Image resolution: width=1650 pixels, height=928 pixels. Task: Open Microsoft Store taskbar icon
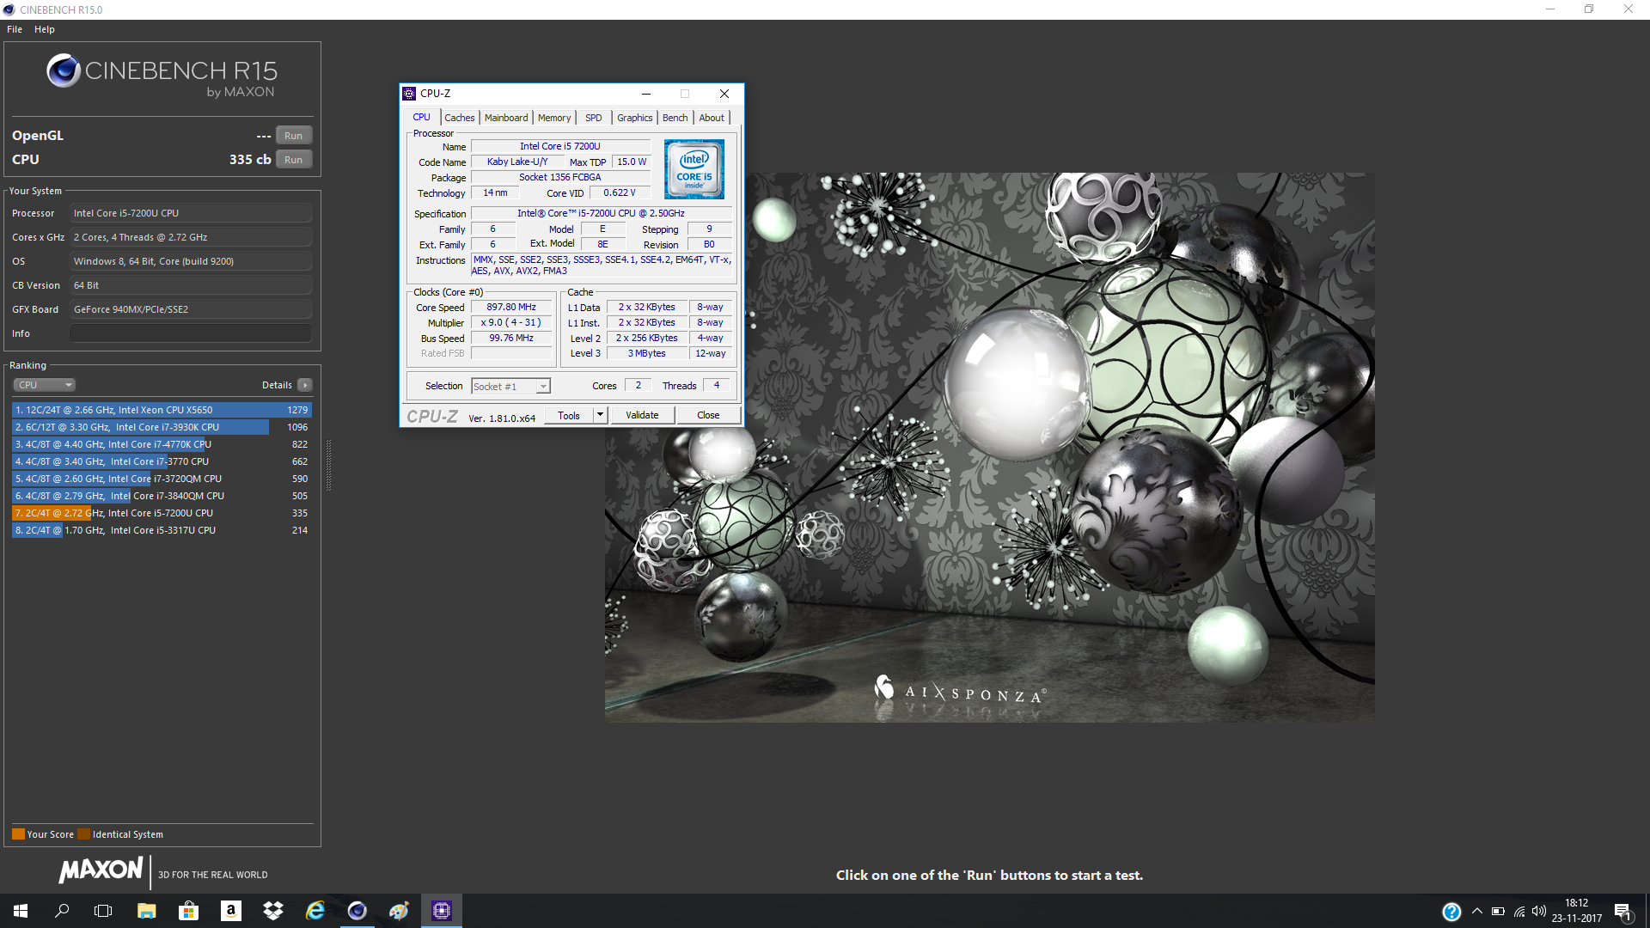(x=188, y=911)
